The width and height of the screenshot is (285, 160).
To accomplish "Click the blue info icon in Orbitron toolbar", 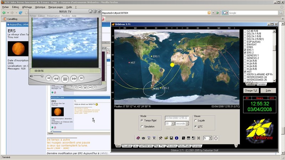I will 176,138.
